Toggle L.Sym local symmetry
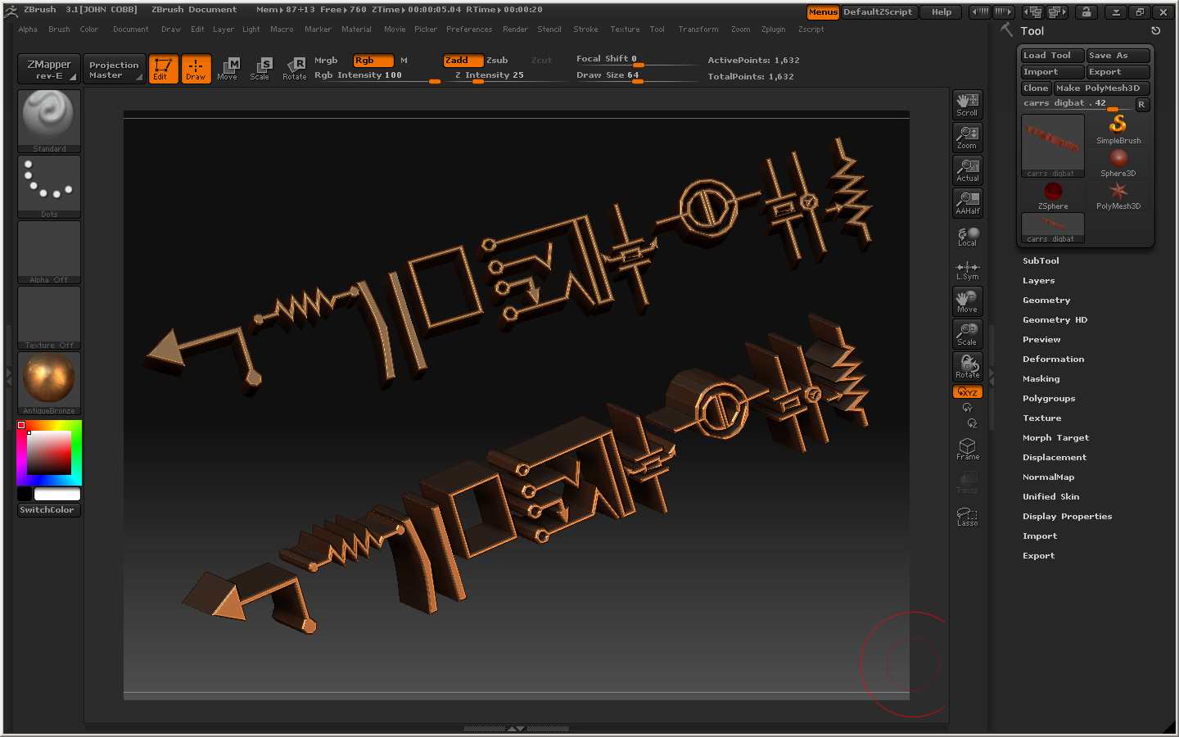The image size is (1179, 737). (x=968, y=270)
